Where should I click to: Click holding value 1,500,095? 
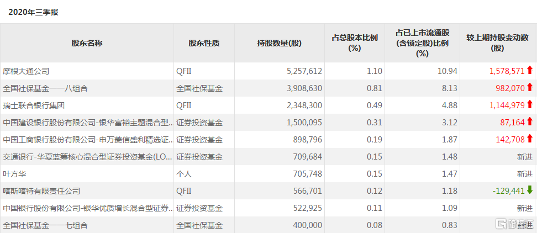[304, 123]
